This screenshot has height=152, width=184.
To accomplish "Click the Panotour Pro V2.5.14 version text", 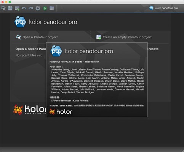I will click(74, 62).
